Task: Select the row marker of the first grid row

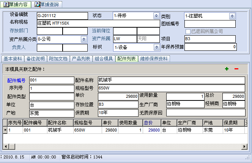Action: (x=5, y=130)
